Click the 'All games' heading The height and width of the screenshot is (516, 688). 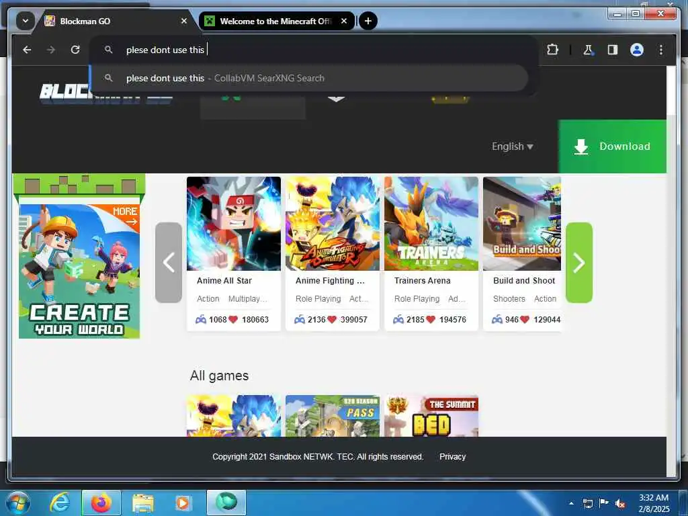[220, 376]
